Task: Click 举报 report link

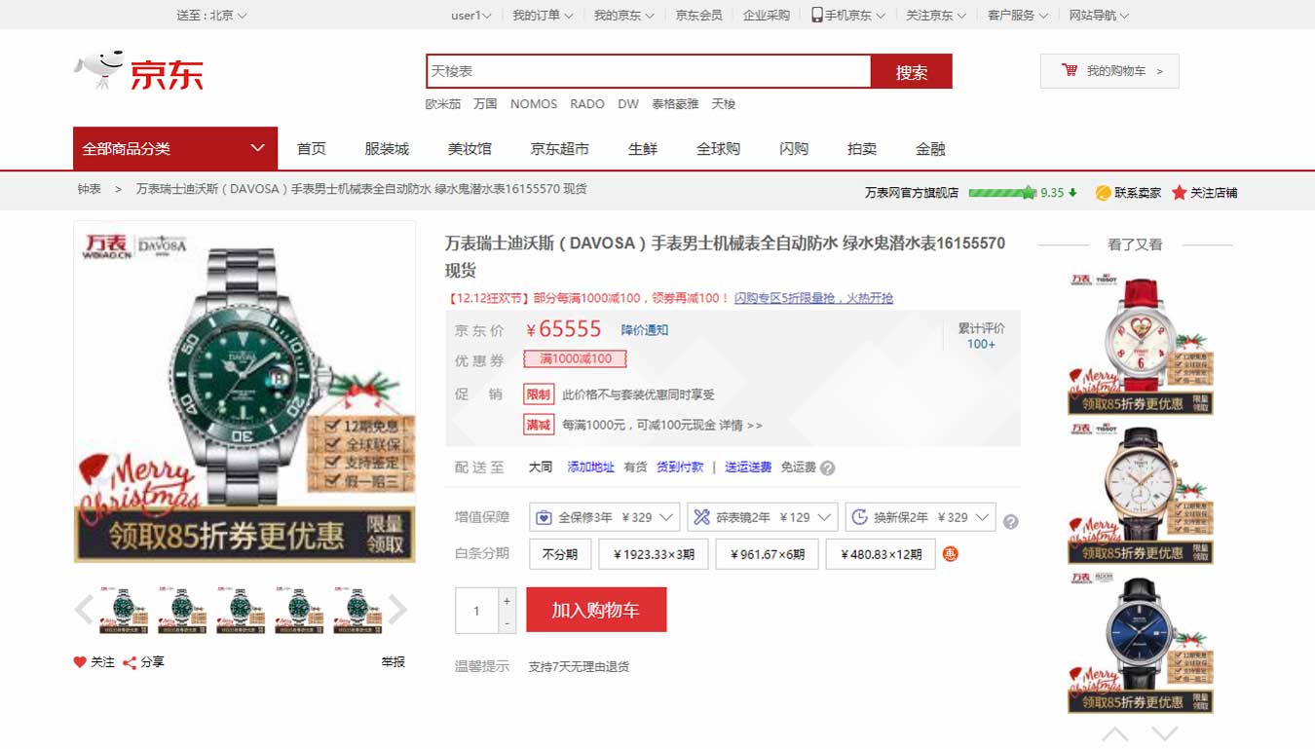Action: point(393,662)
